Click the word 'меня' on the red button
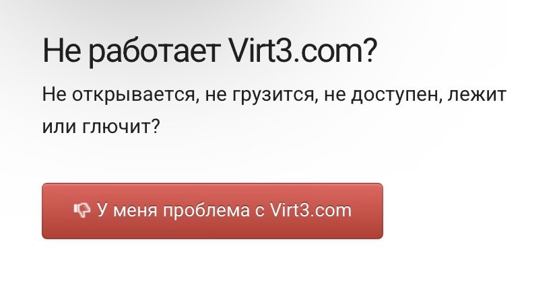557x297 pixels. coord(135,212)
